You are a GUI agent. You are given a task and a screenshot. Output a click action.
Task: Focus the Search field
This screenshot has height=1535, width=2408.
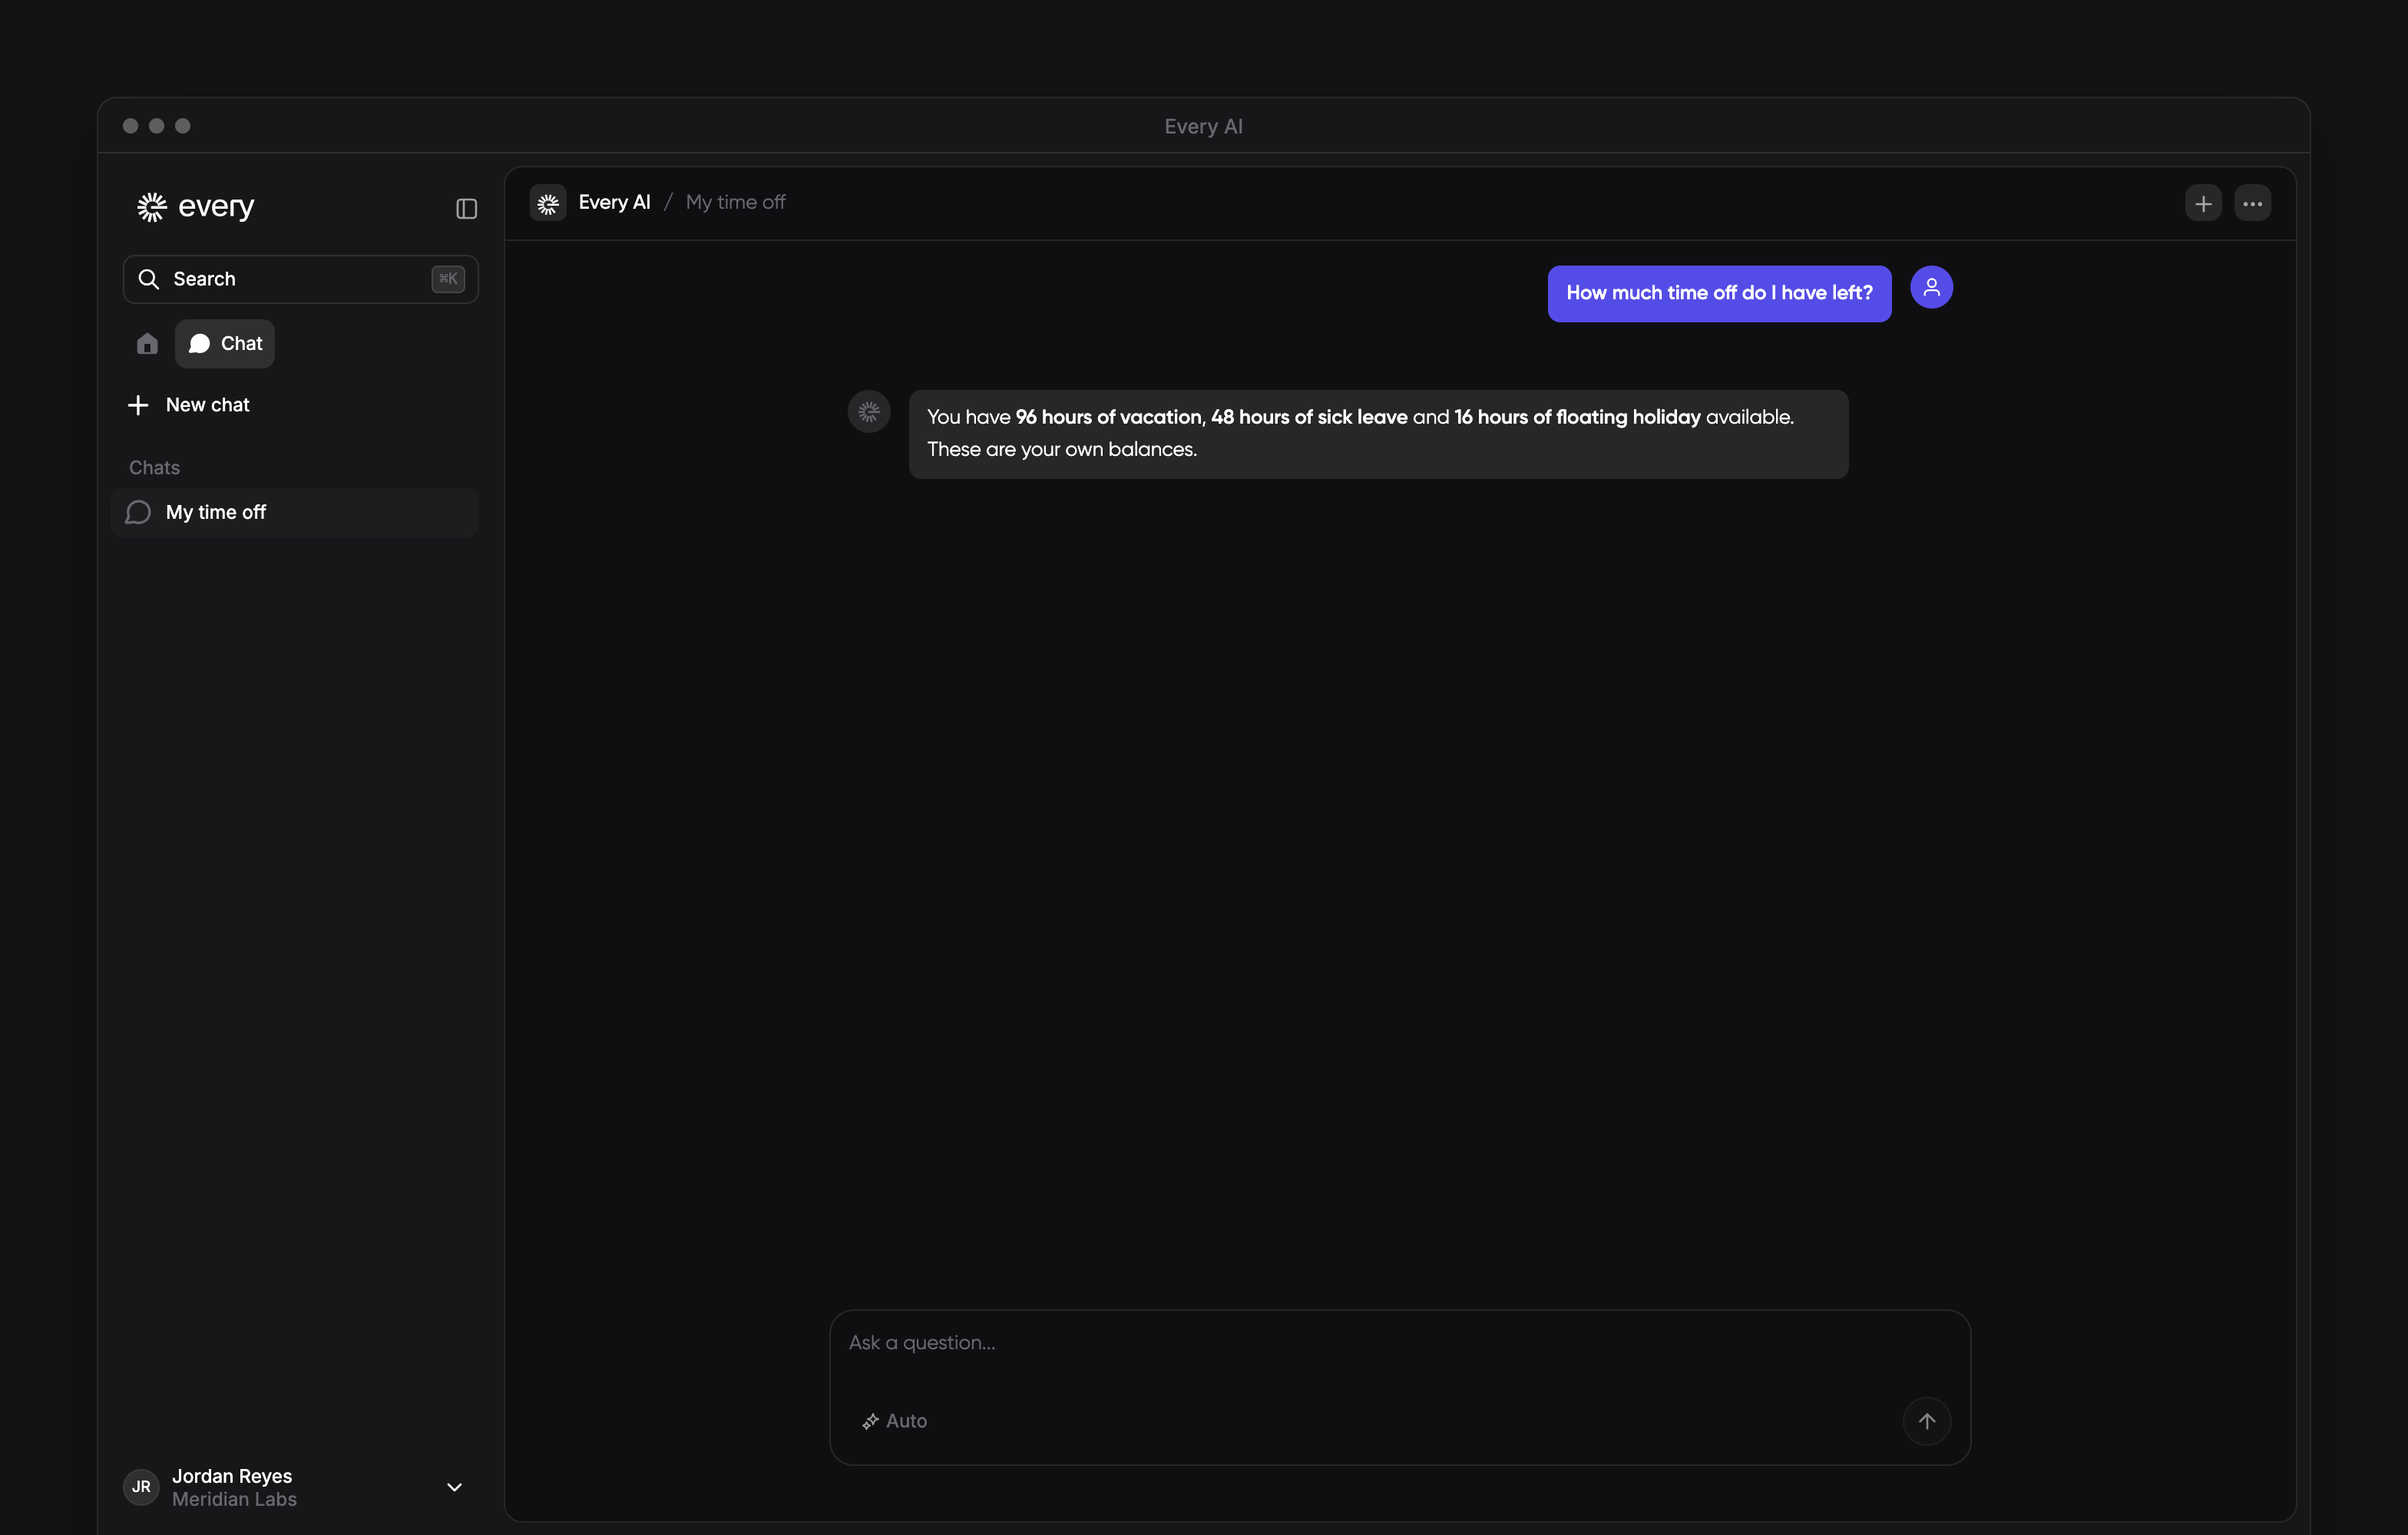coord(300,279)
